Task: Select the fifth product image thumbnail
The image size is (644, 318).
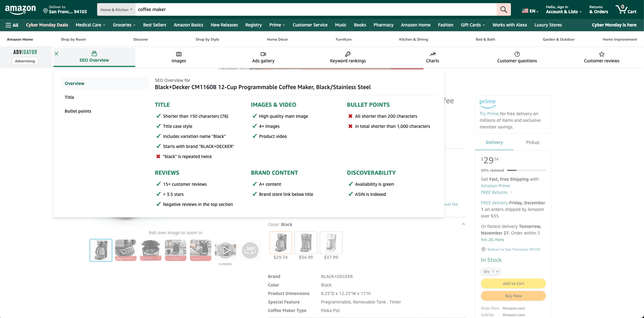Action: [201, 250]
